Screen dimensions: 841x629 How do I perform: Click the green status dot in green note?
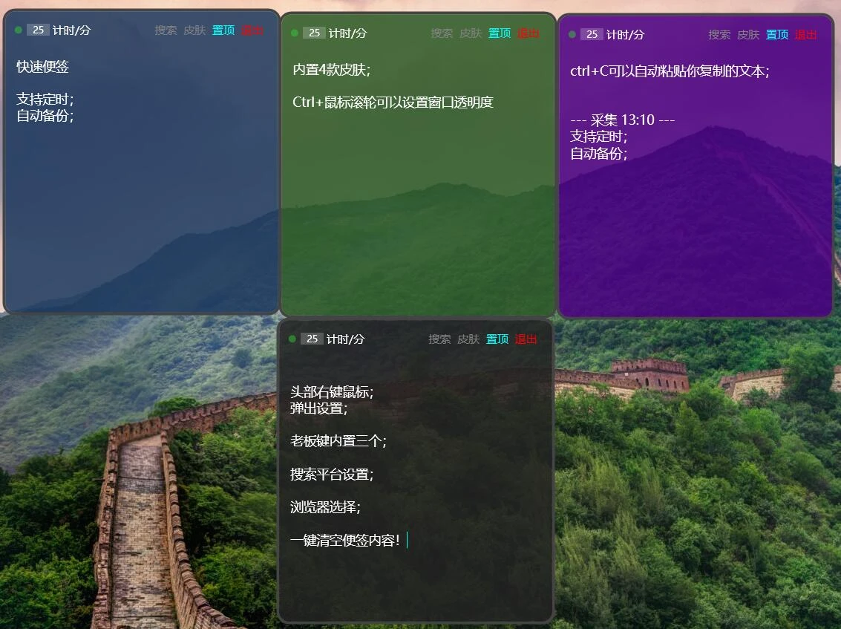[x=295, y=33]
